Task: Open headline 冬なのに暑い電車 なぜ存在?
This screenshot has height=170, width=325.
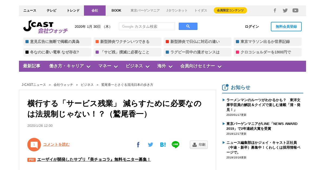Action: pyautogui.click(x=57, y=52)
